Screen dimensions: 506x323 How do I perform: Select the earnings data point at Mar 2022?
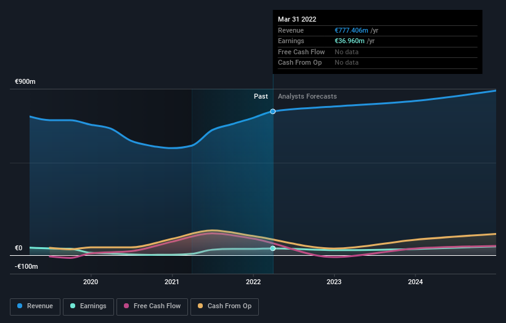pos(272,248)
